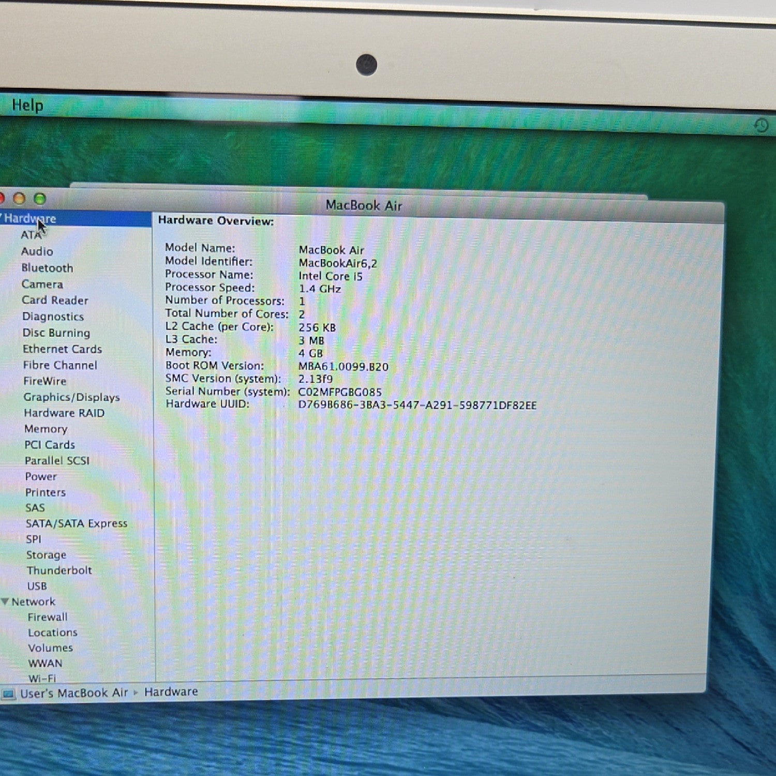
Task: Select Card Reader in the sidebar
Action: [x=55, y=300]
